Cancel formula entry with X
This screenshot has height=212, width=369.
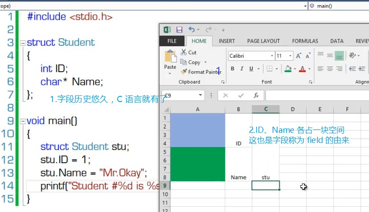pyautogui.click(x=225, y=95)
